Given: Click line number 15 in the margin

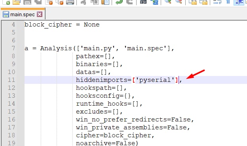Looking at the screenshot, I should pos(11,112).
